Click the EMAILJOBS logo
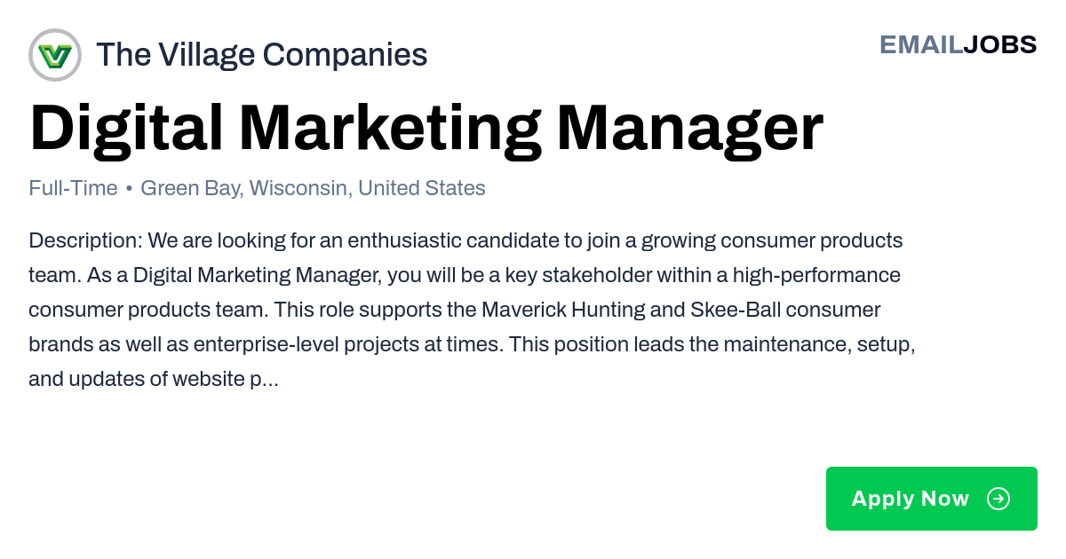This screenshot has height=559, width=1066. [x=958, y=44]
